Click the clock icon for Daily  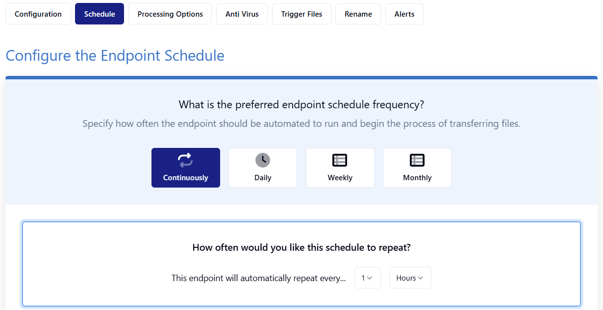pyautogui.click(x=263, y=160)
